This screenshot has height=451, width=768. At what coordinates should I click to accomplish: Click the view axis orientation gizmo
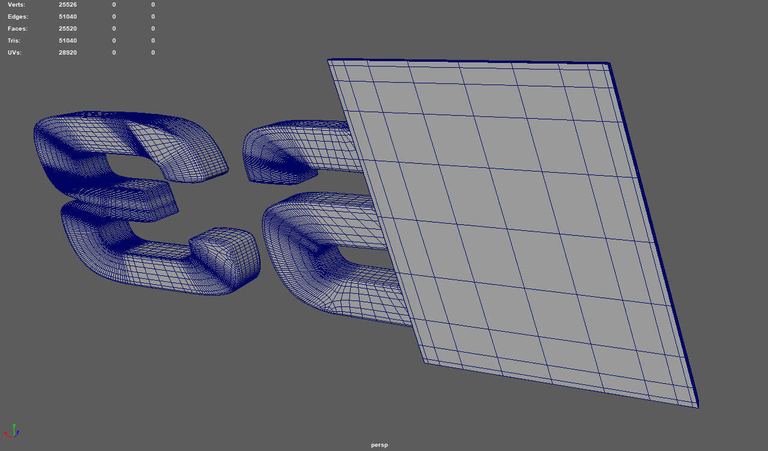(x=13, y=432)
